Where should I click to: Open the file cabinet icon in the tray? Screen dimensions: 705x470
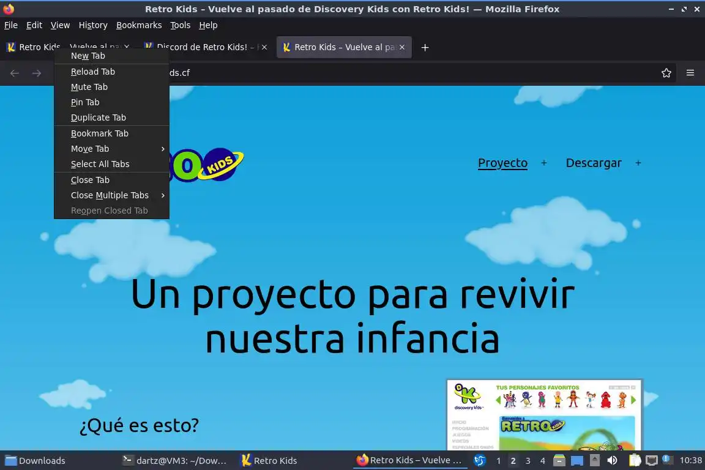point(559,461)
